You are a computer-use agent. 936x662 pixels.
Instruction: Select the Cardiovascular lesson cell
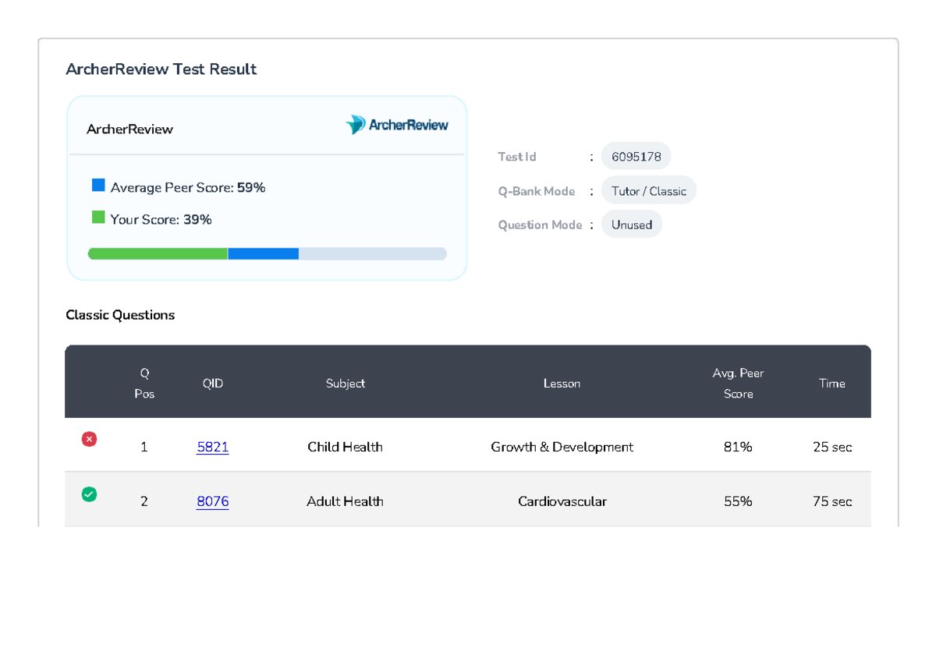pyautogui.click(x=562, y=501)
